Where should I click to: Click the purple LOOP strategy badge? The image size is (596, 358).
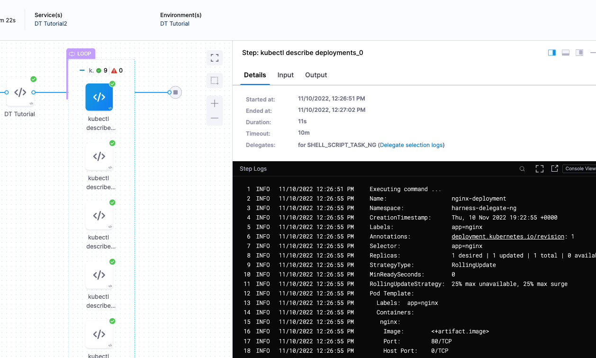pos(81,54)
